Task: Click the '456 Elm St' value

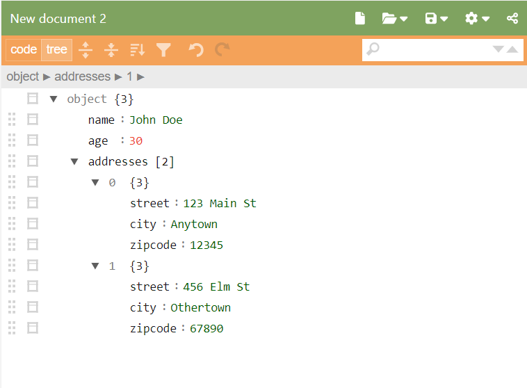Action: pyautogui.click(x=216, y=286)
